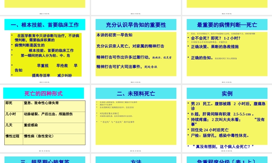This screenshot has width=272, height=163.
Task: Click the 三、超早期心肺复苏 slide at the bottom
Action: click(45, 160)
